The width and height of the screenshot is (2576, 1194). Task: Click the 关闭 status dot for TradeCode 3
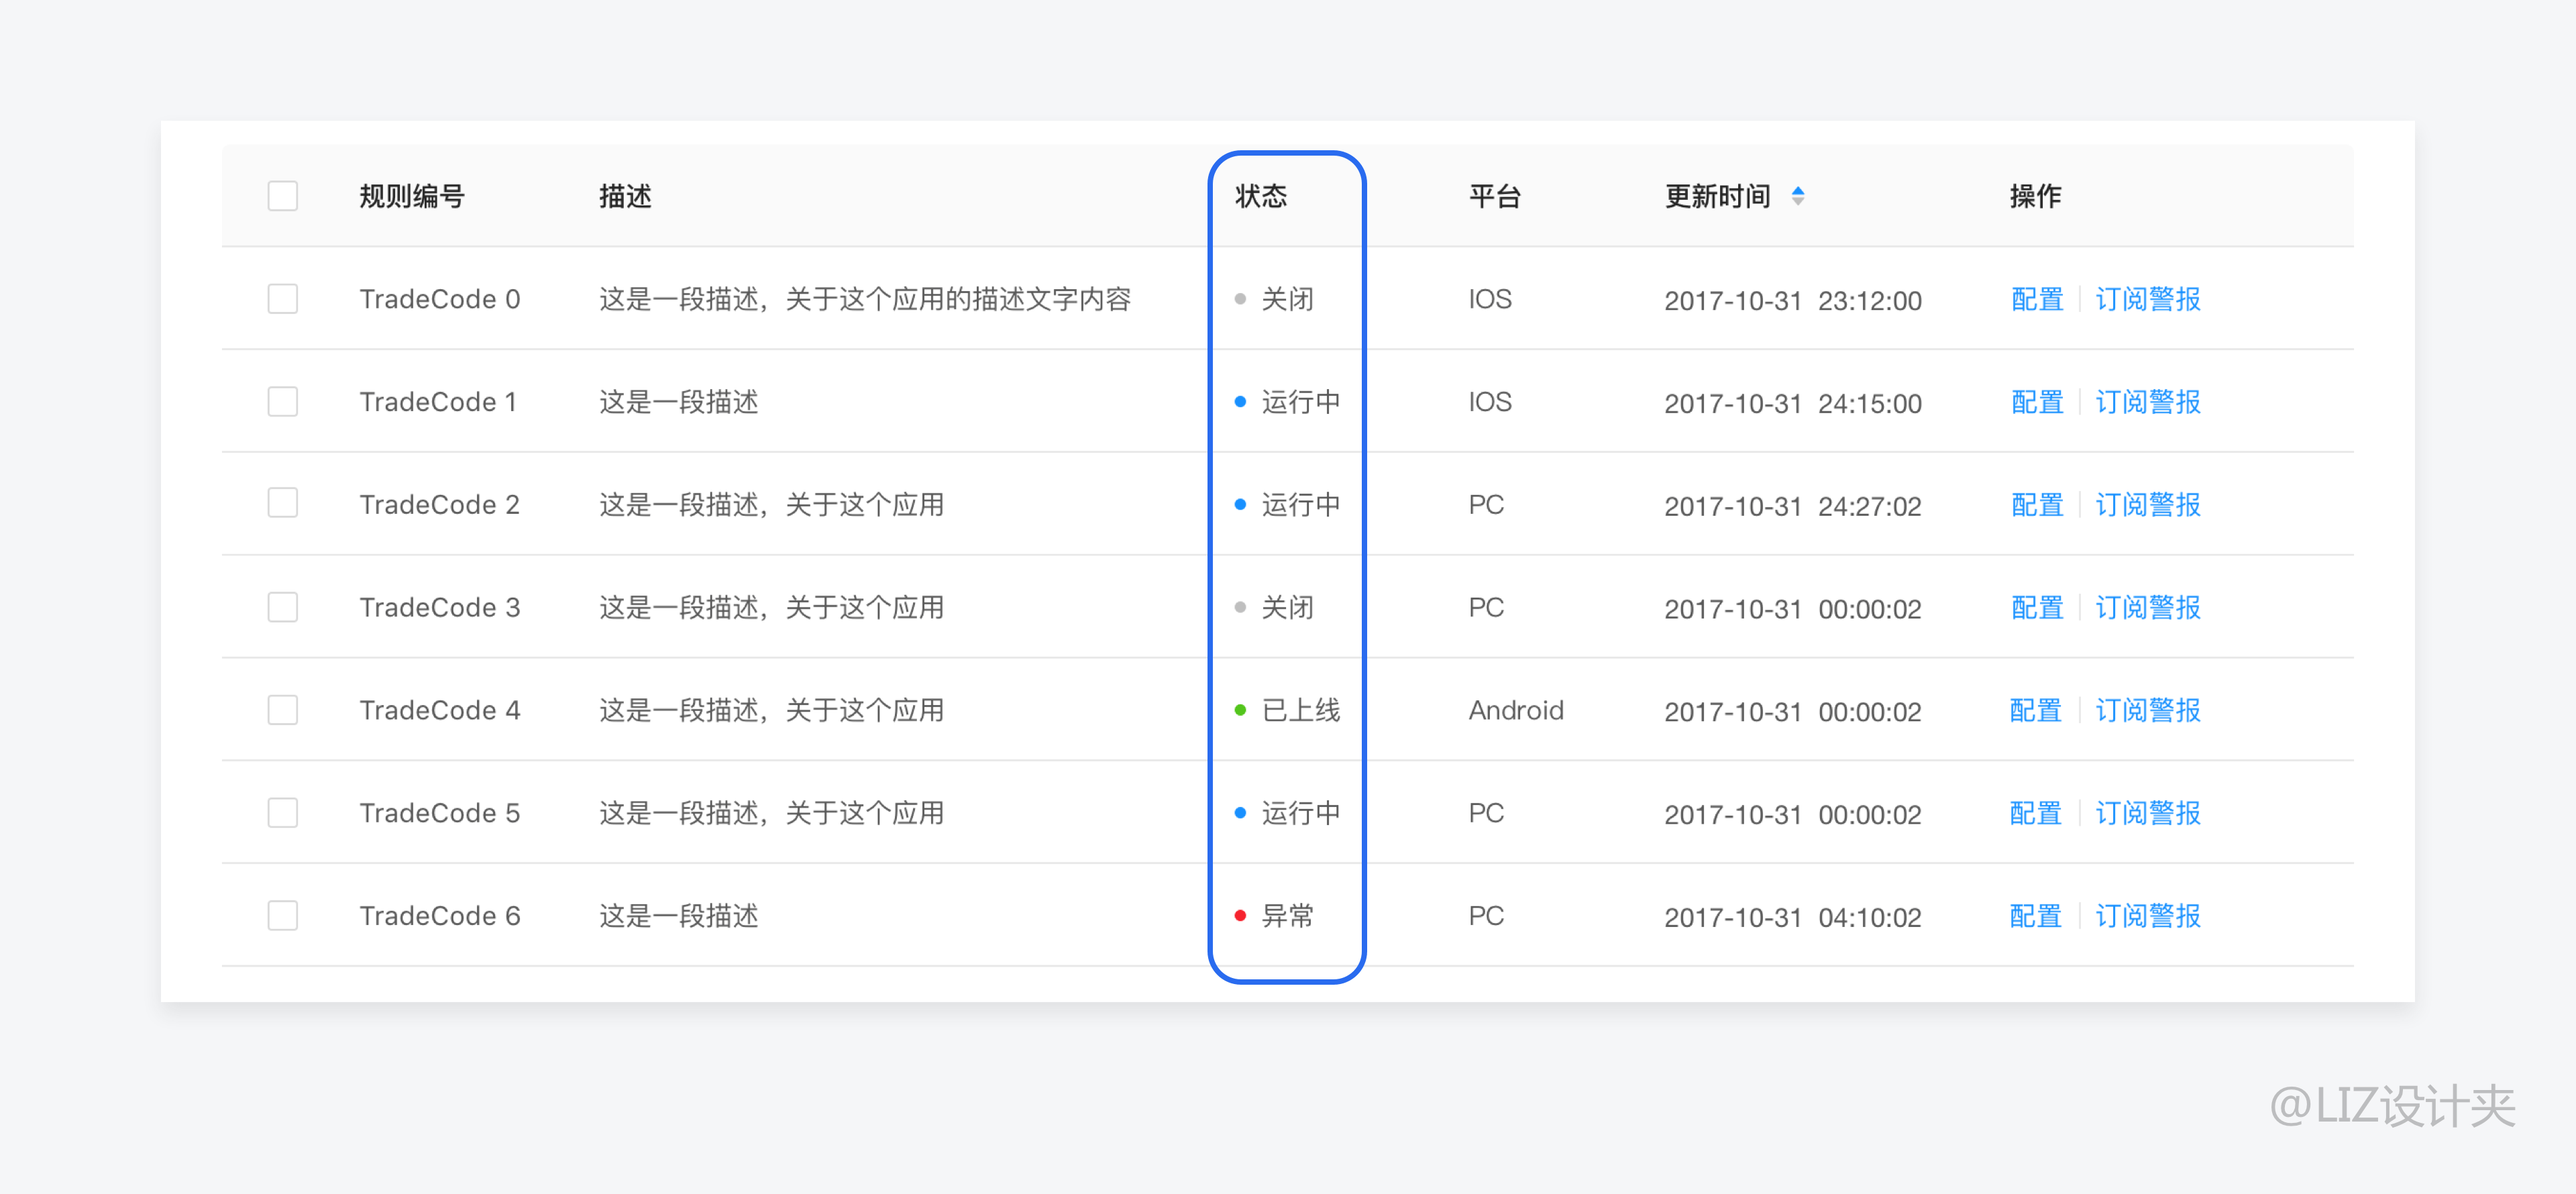click(x=1241, y=607)
